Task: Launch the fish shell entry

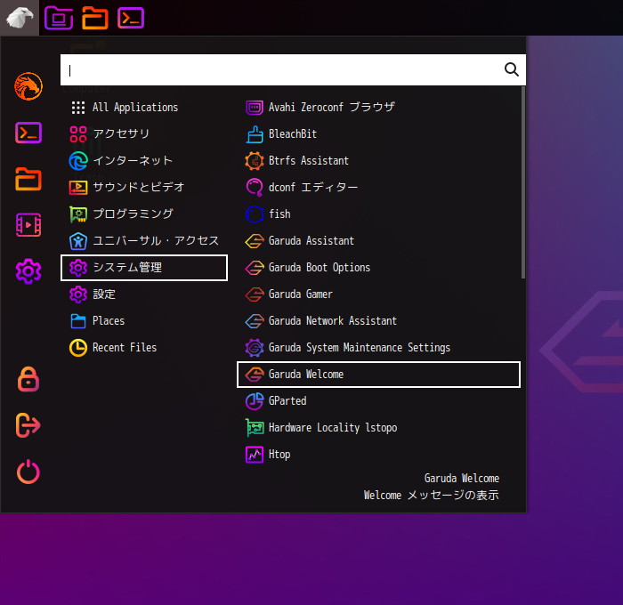Action: 378,214
